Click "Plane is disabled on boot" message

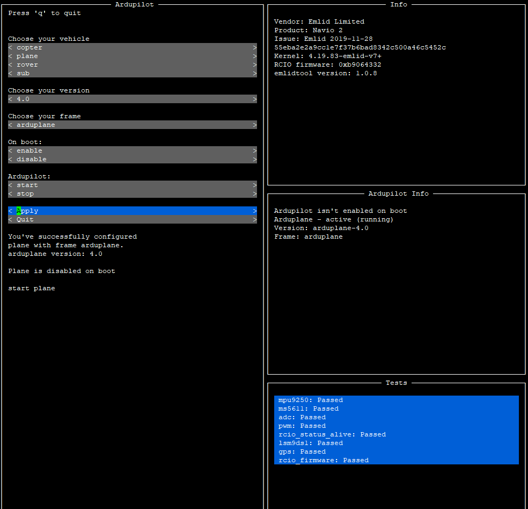pyautogui.click(x=62, y=271)
